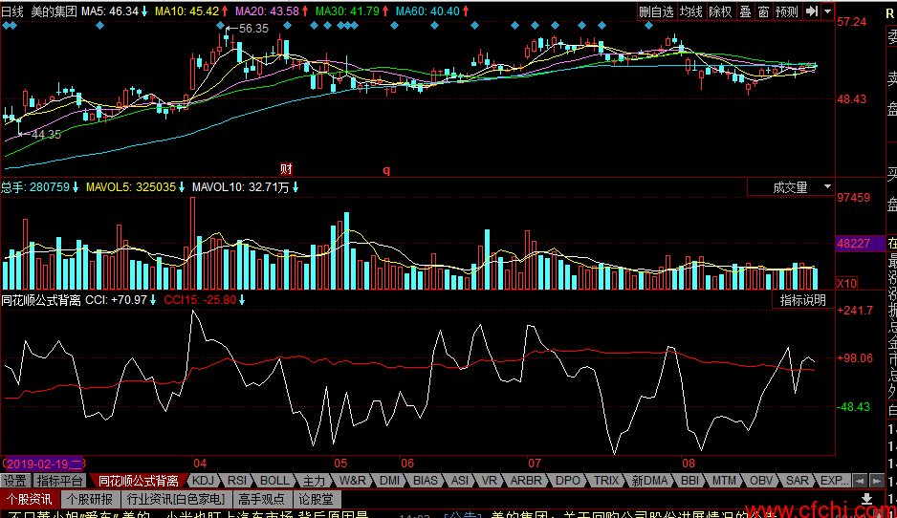
Task: Click the MA10: 45.42 label
Action: 187,11
